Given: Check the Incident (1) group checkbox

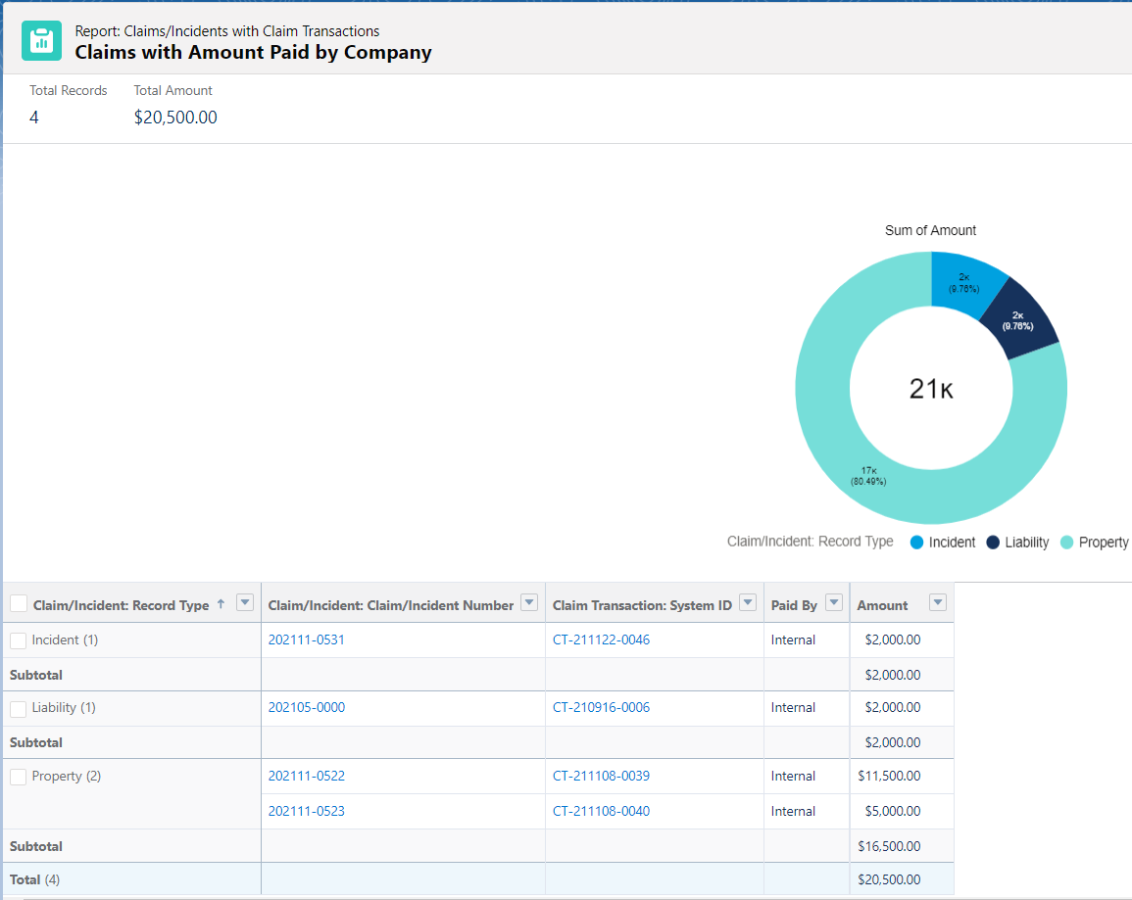Looking at the screenshot, I should (x=19, y=640).
